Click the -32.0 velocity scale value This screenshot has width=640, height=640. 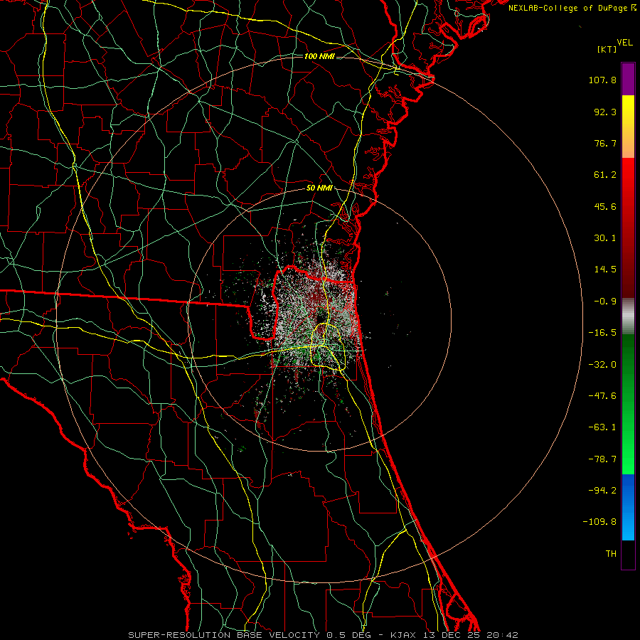pyautogui.click(x=602, y=365)
